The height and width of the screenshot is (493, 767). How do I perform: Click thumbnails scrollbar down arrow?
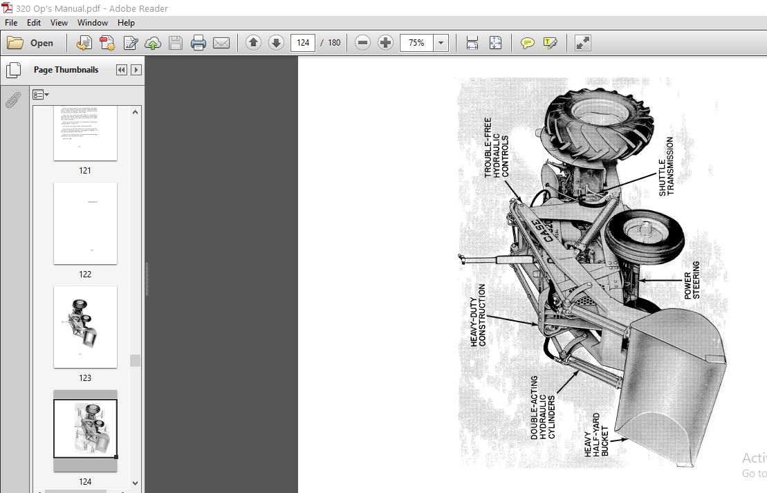point(136,483)
